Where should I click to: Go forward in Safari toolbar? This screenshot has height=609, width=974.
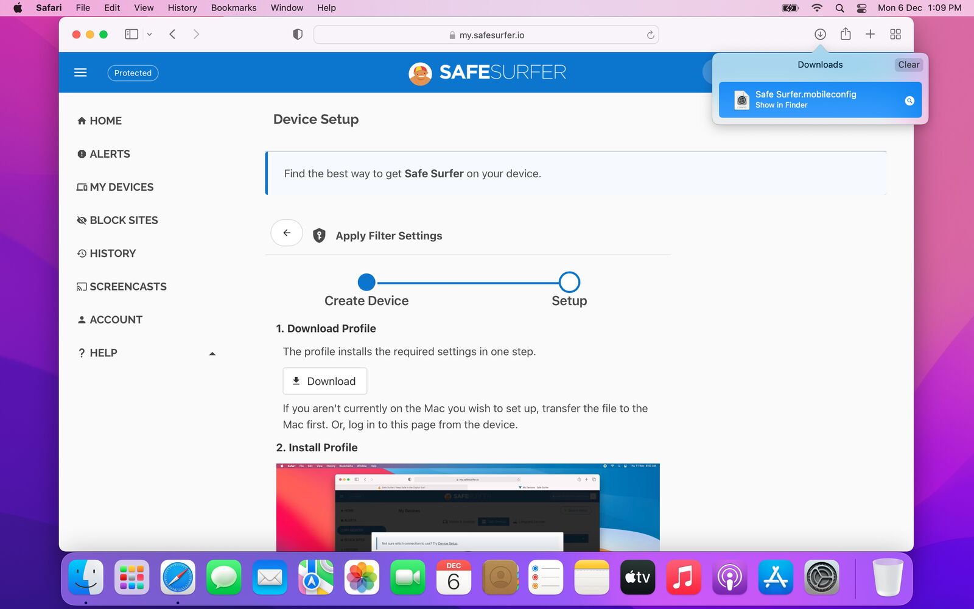pos(196,34)
